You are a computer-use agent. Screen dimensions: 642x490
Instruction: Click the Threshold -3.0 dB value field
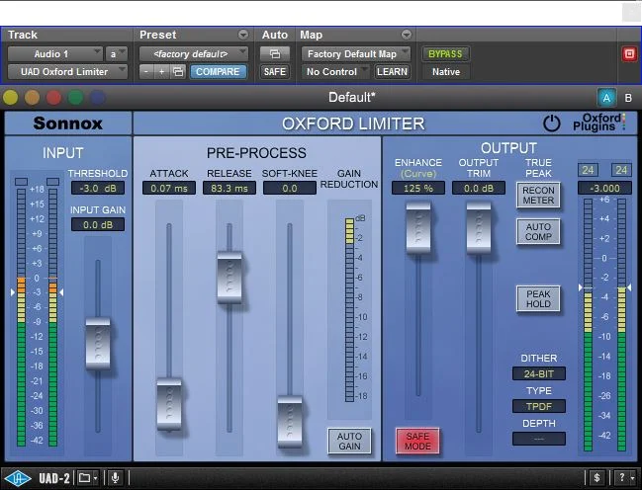point(98,189)
